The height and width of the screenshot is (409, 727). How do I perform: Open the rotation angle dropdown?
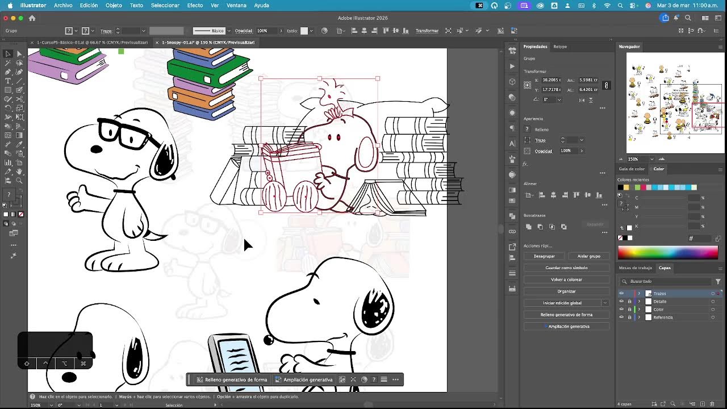(559, 99)
